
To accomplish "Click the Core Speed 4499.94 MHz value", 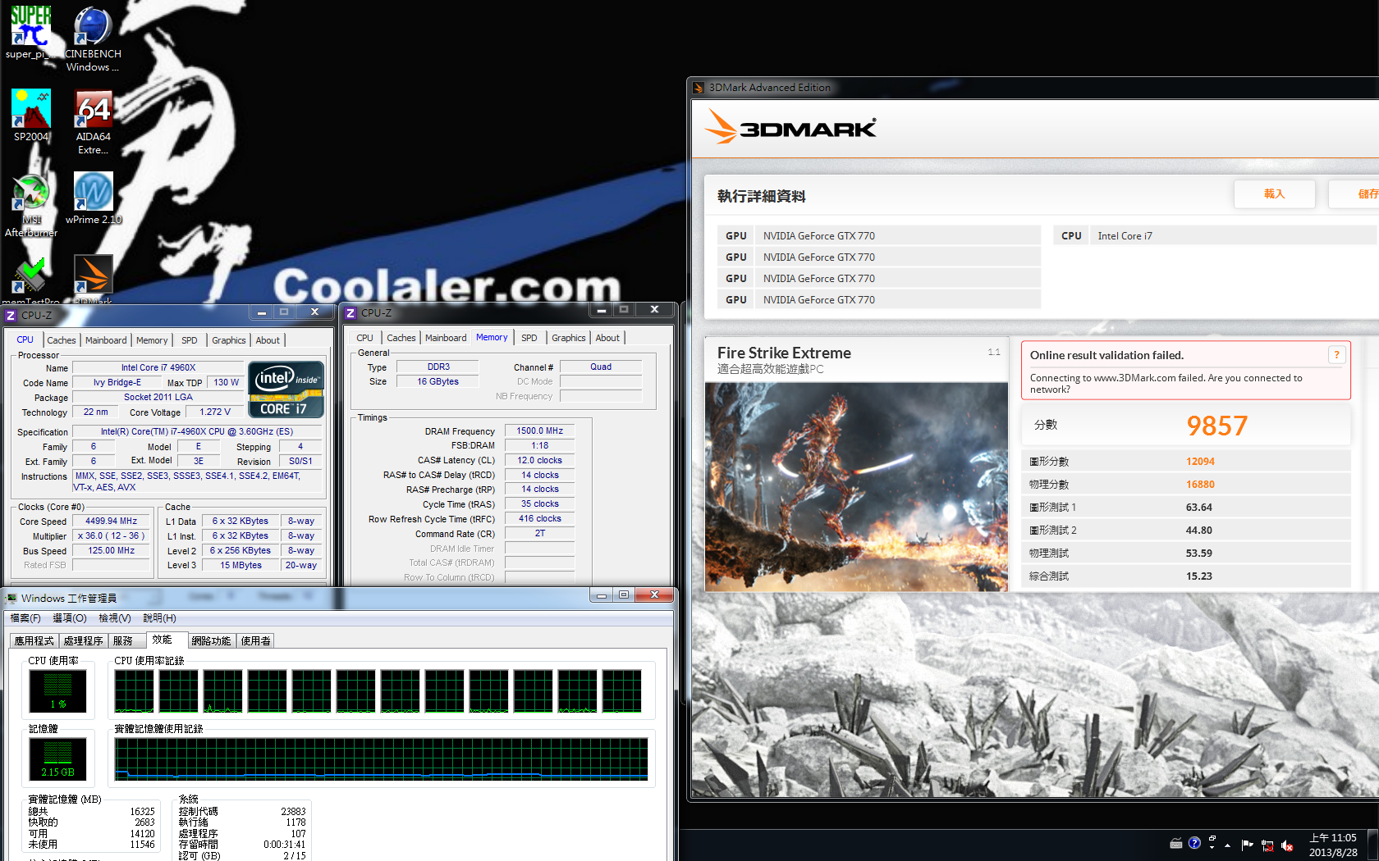I will coord(112,521).
